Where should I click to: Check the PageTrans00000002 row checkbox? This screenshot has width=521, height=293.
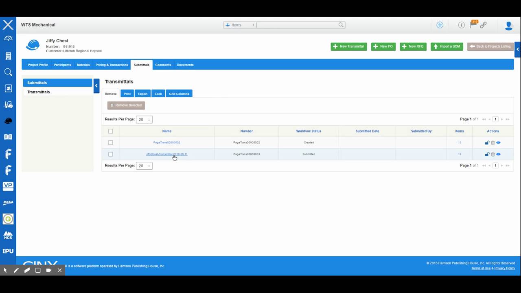click(x=110, y=142)
